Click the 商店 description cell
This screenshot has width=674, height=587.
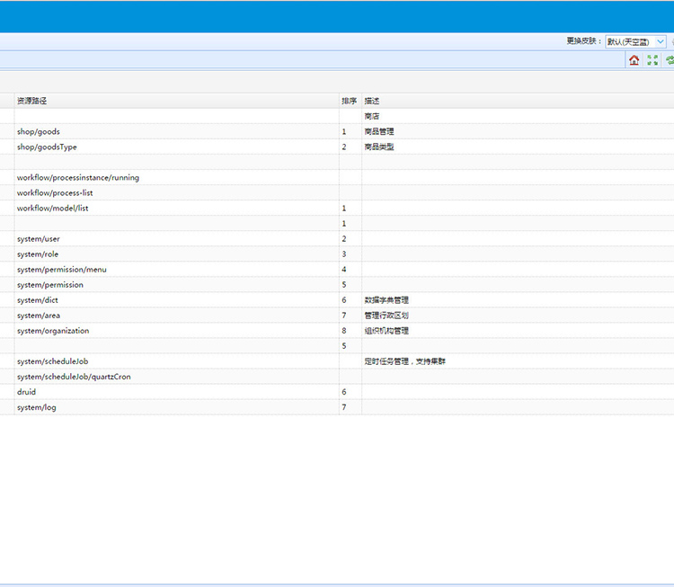click(x=518, y=116)
